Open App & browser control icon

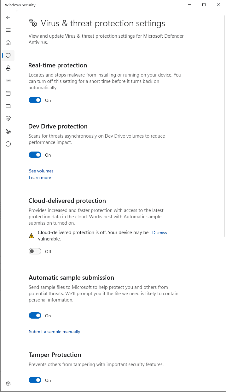pyautogui.click(x=8, y=93)
